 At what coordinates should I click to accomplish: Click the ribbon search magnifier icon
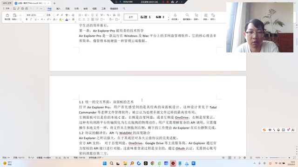(124, 9)
